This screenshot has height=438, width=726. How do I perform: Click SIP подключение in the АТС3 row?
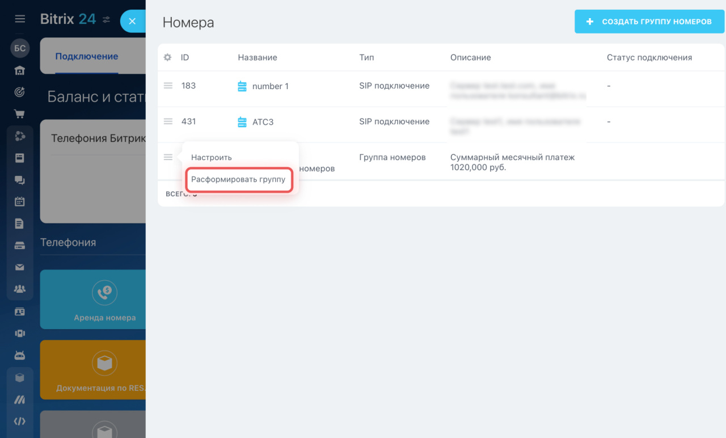[x=394, y=121]
